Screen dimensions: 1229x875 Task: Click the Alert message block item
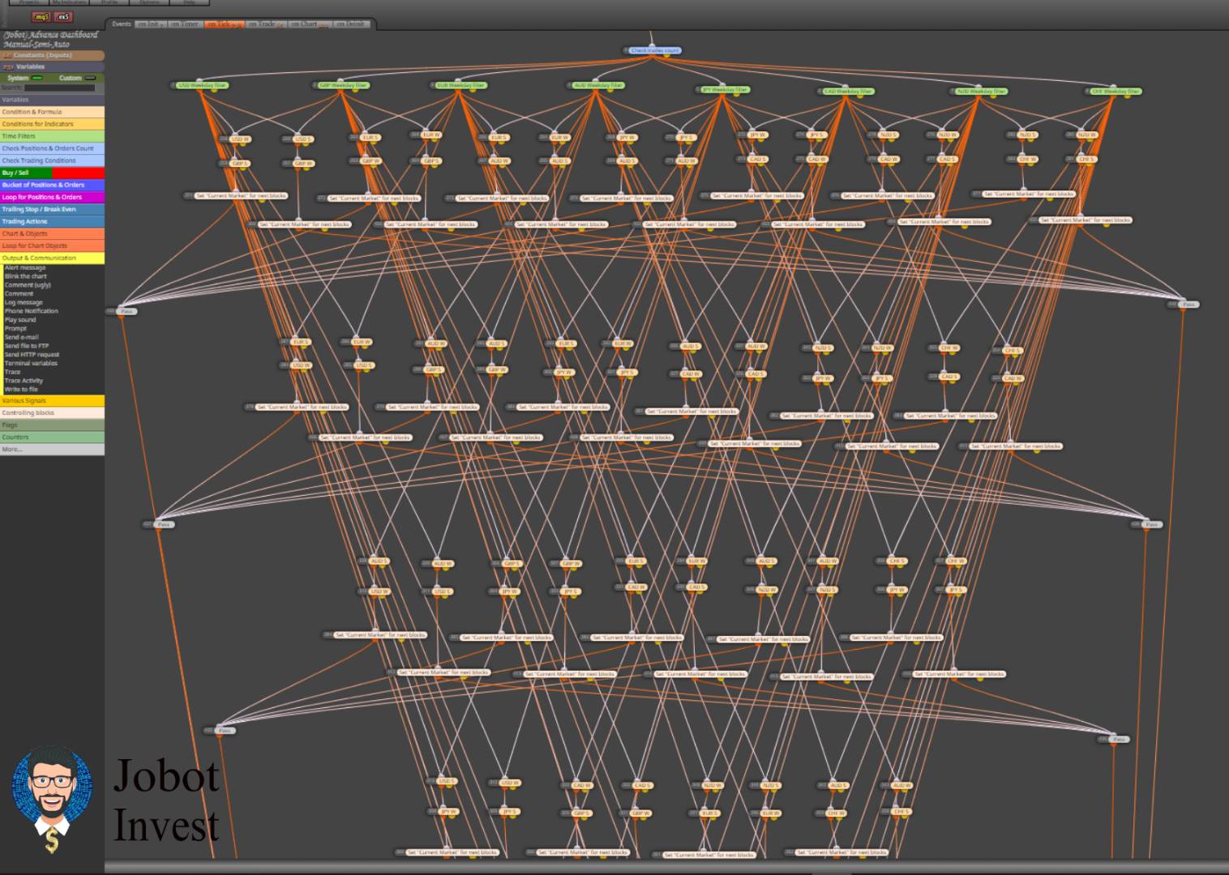point(25,267)
